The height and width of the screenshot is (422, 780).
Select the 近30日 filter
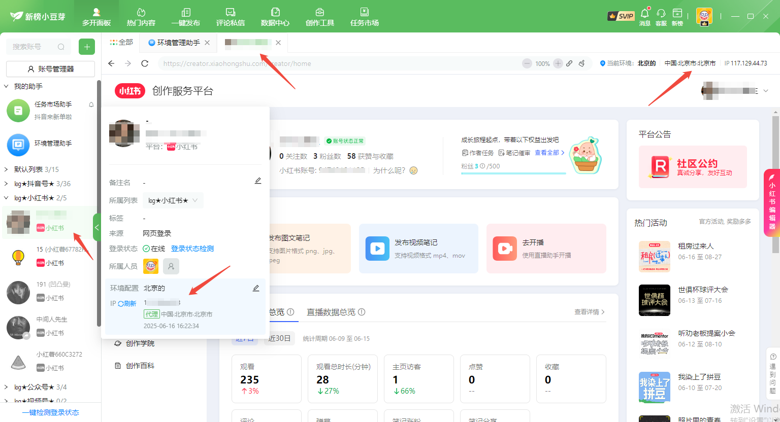tap(279, 338)
